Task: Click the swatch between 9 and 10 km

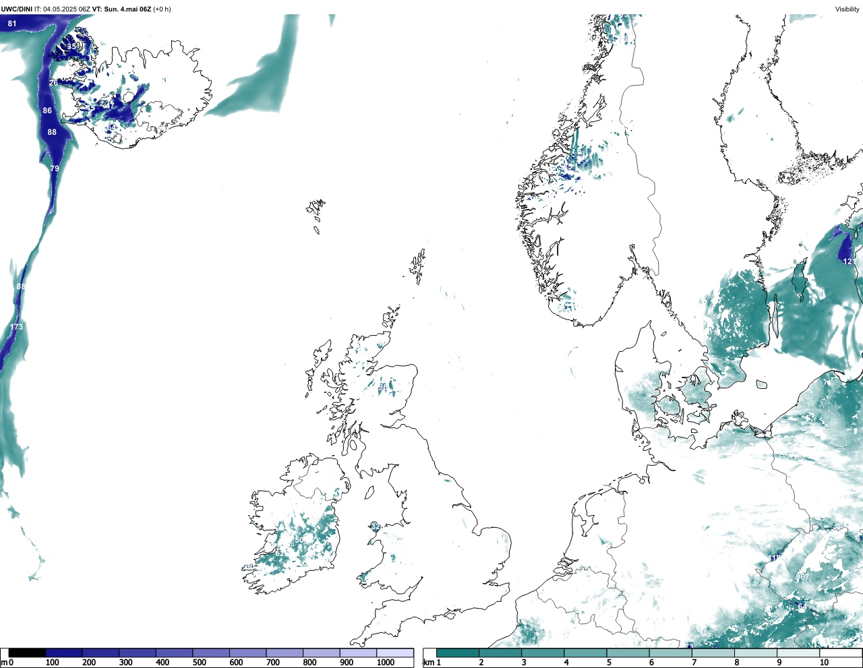Action: pos(798,652)
